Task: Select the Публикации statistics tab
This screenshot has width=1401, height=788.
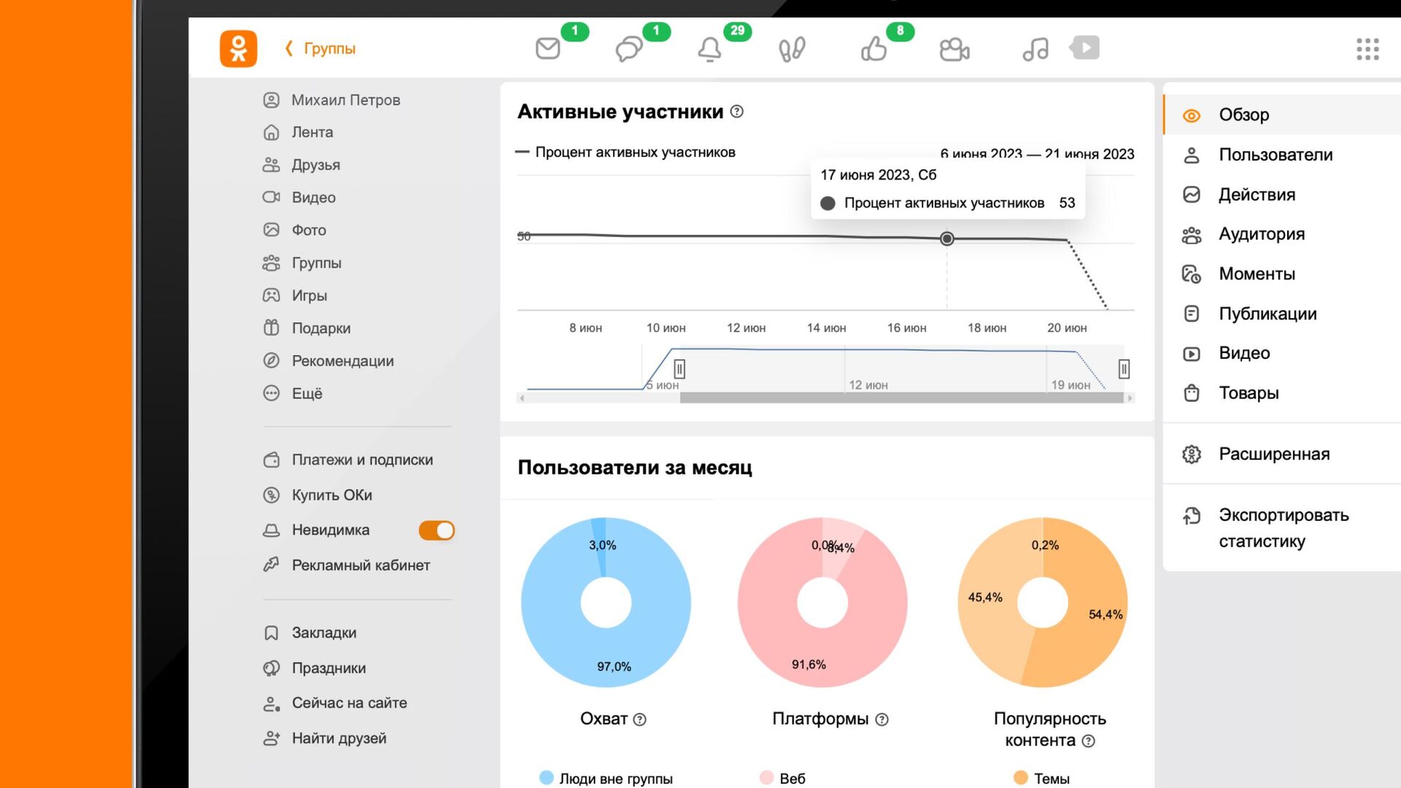Action: [1281, 314]
